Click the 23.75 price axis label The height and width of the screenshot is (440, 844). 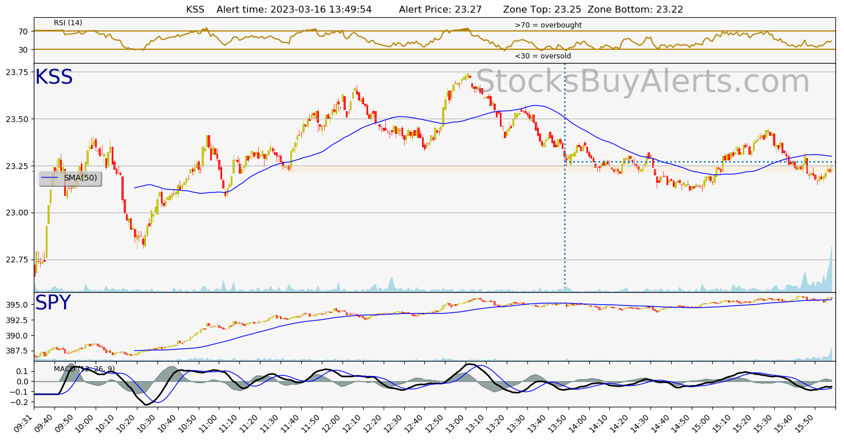tap(18, 72)
